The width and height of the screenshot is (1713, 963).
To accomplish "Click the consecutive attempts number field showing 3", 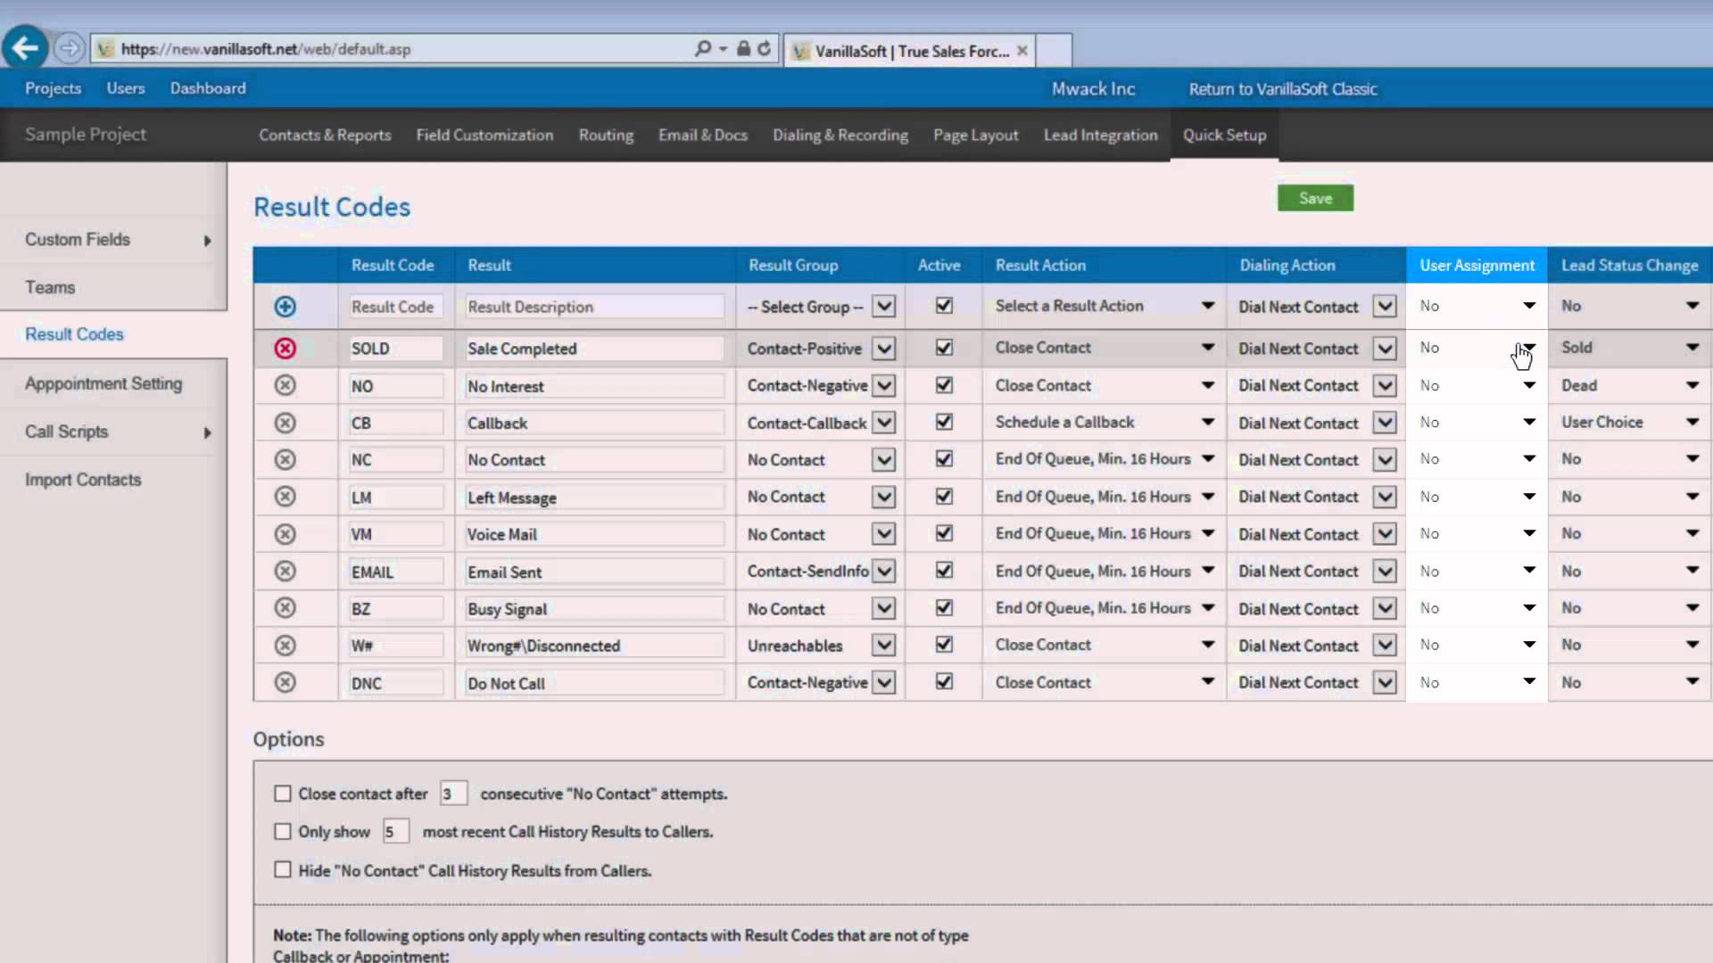I will 453,794.
